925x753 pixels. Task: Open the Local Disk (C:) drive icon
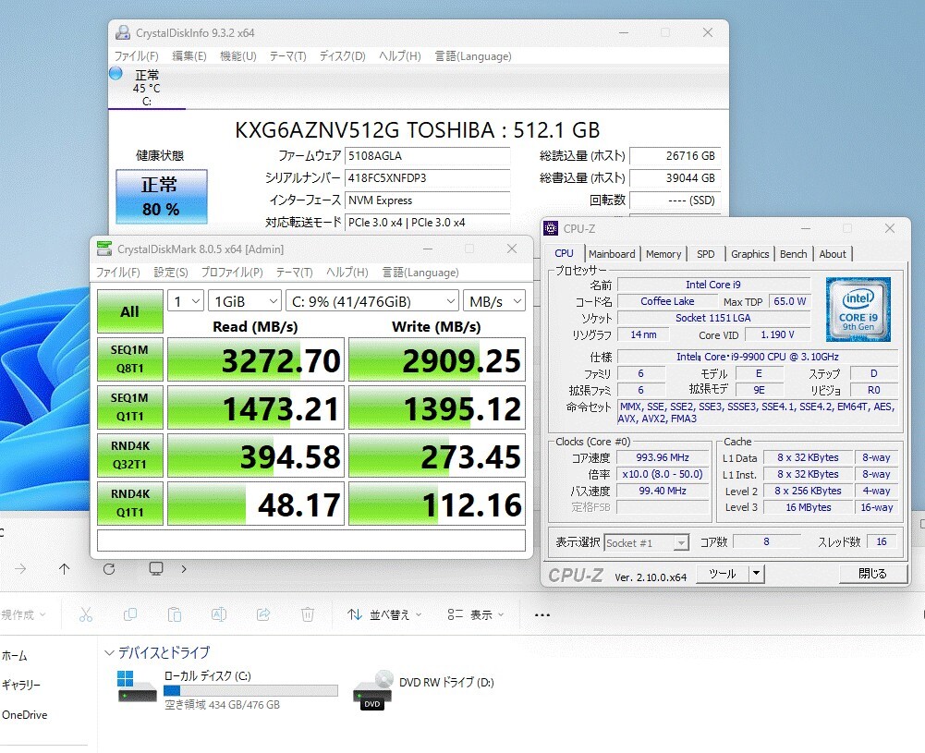point(138,687)
